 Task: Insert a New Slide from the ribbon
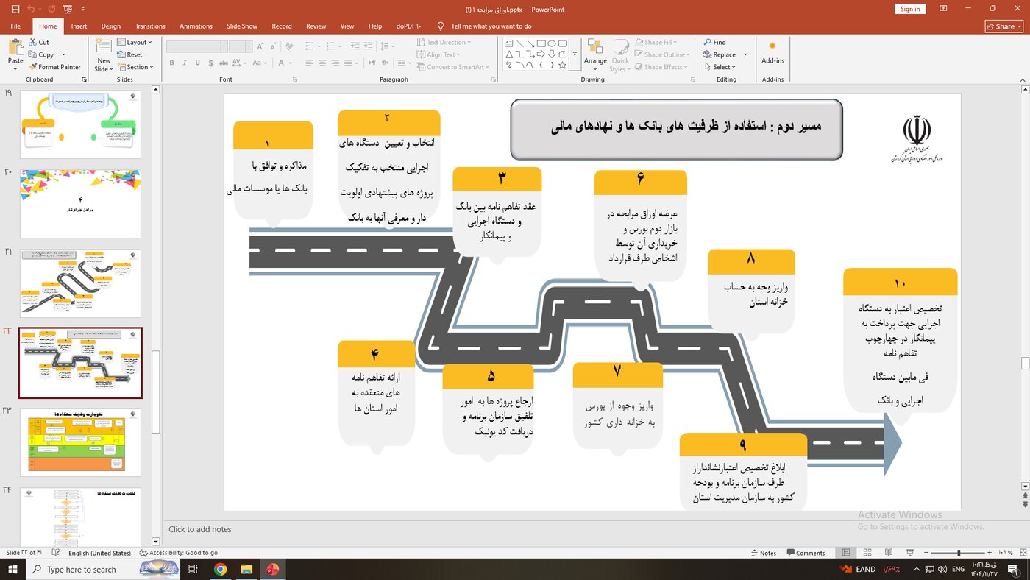click(104, 49)
